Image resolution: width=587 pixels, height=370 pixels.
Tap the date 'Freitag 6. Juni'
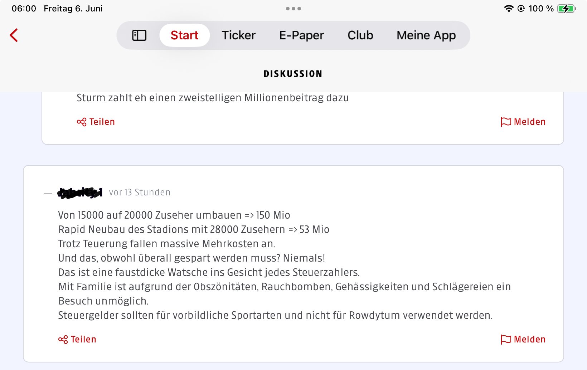coord(73,9)
